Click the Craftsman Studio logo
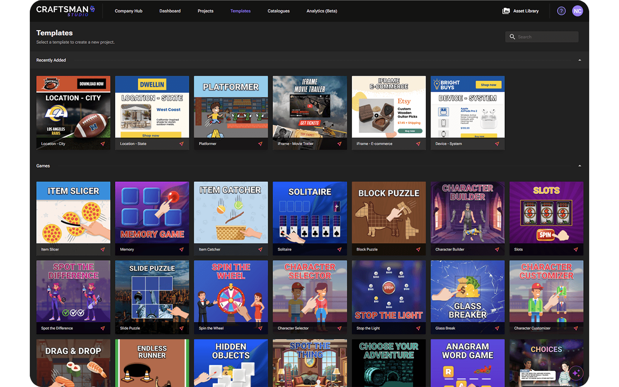The image size is (619, 387). coord(66,11)
